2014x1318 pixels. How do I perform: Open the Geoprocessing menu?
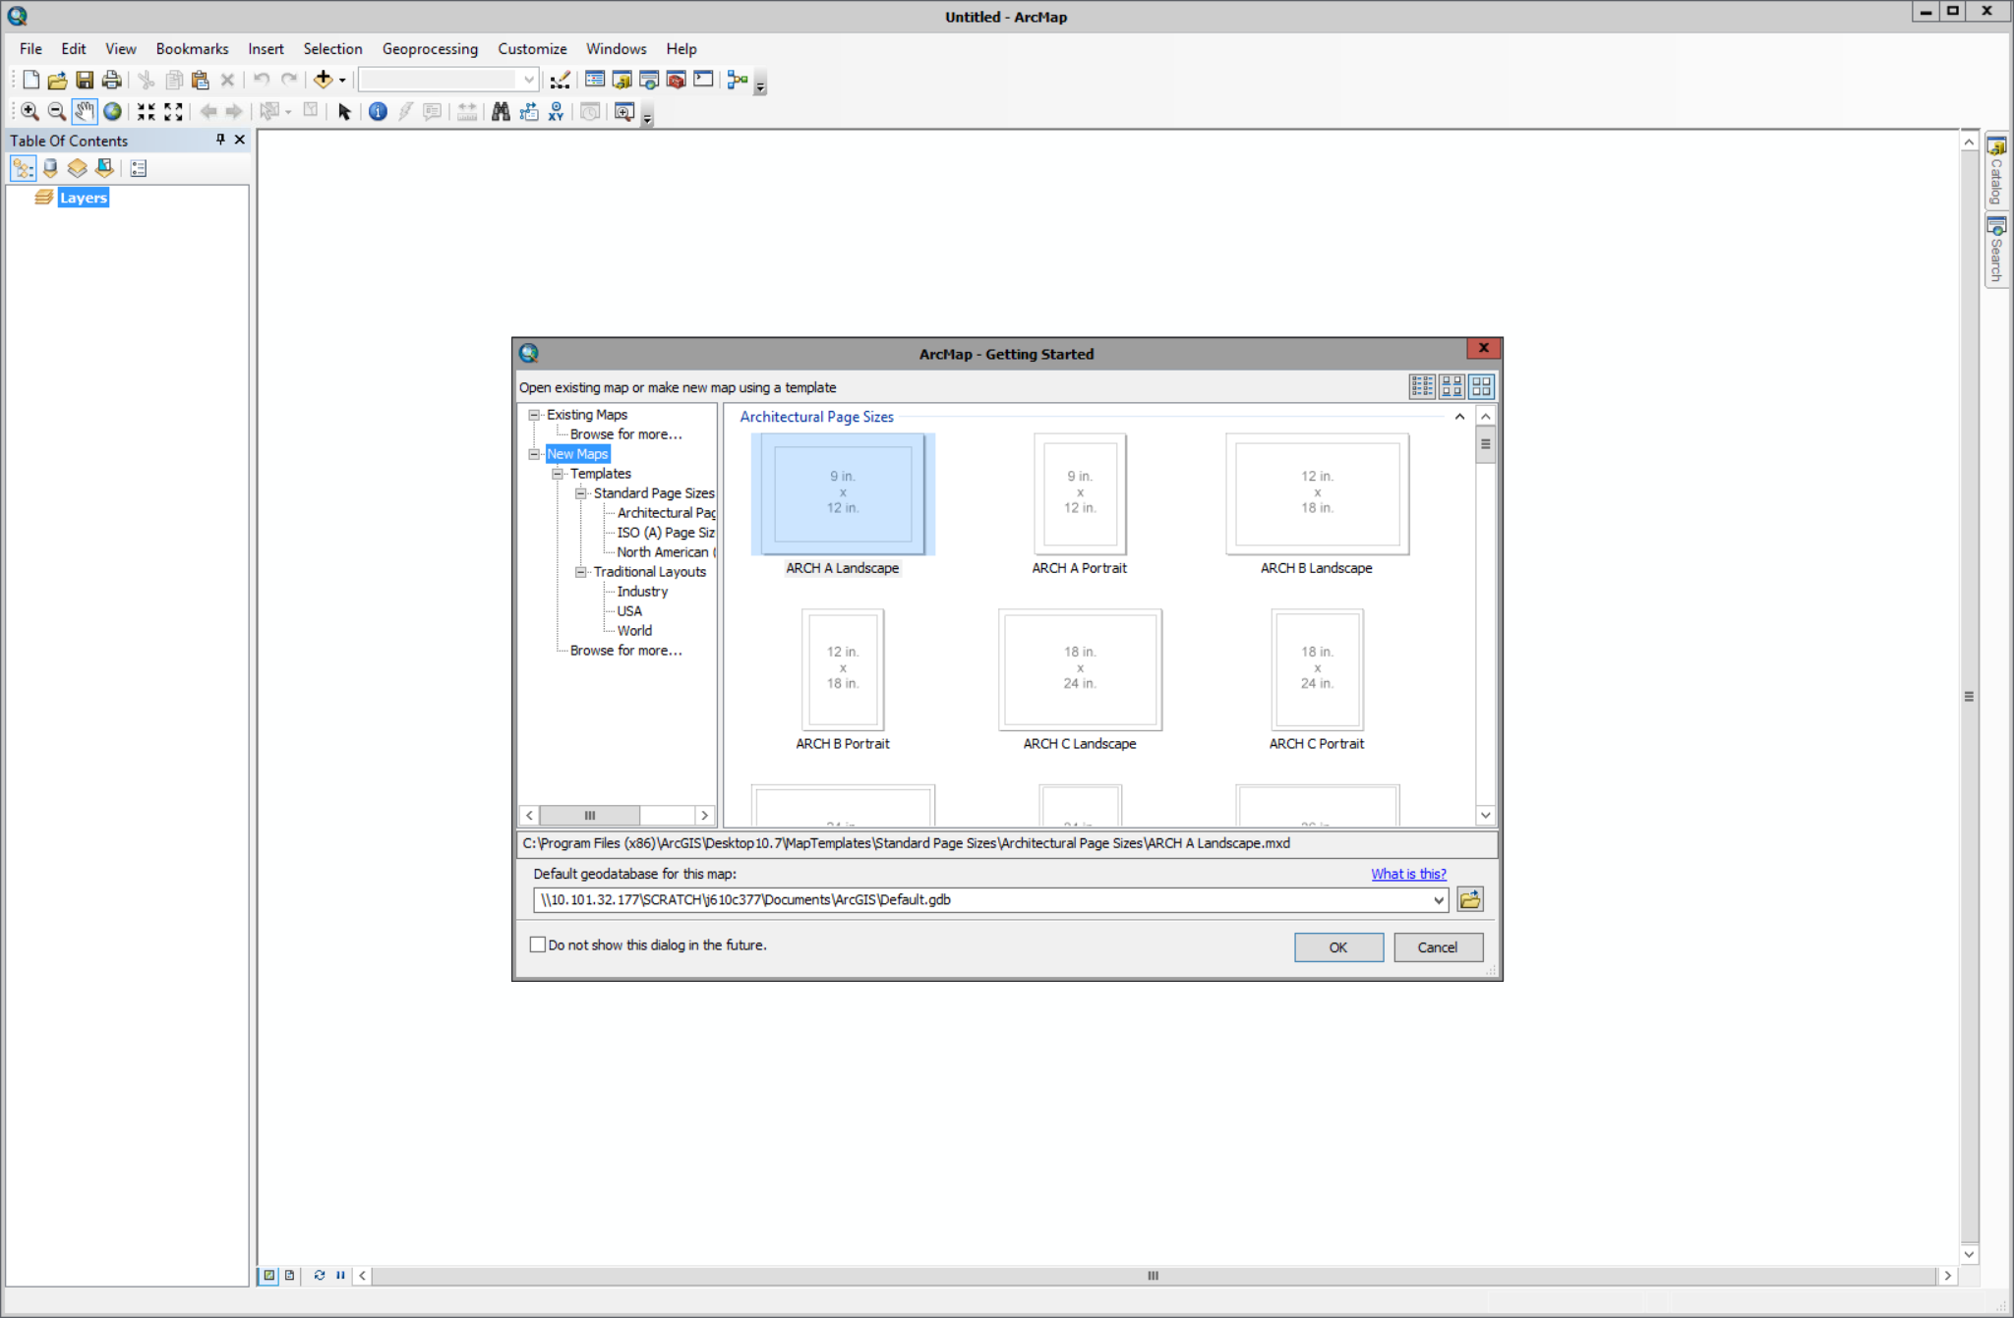point(430,48)
